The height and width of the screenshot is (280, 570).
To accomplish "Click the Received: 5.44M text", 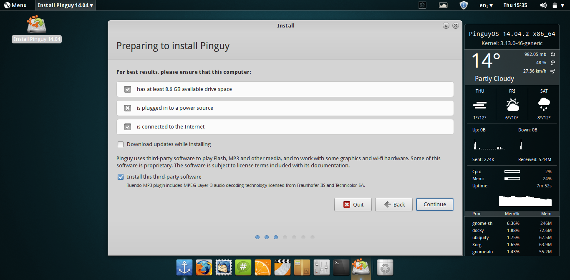I will tap(535, 159).
